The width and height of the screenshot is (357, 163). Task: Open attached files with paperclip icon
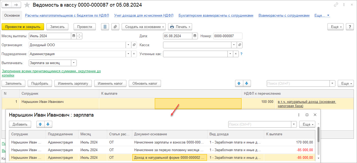pyautogui.click(x=115, y=27)
